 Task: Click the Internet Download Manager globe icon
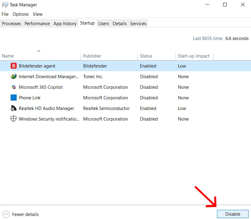13,76
